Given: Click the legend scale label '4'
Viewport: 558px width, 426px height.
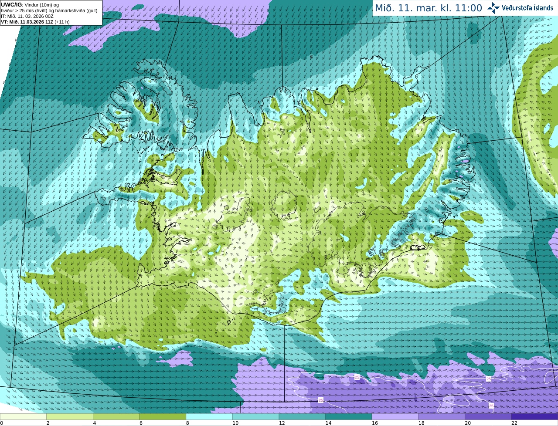Looking at the screenshot, I should (x=95, y=423).
